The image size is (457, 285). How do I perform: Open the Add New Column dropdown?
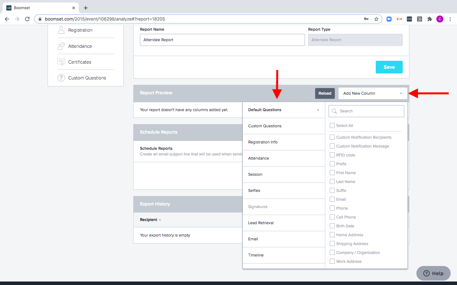point(373,93)
